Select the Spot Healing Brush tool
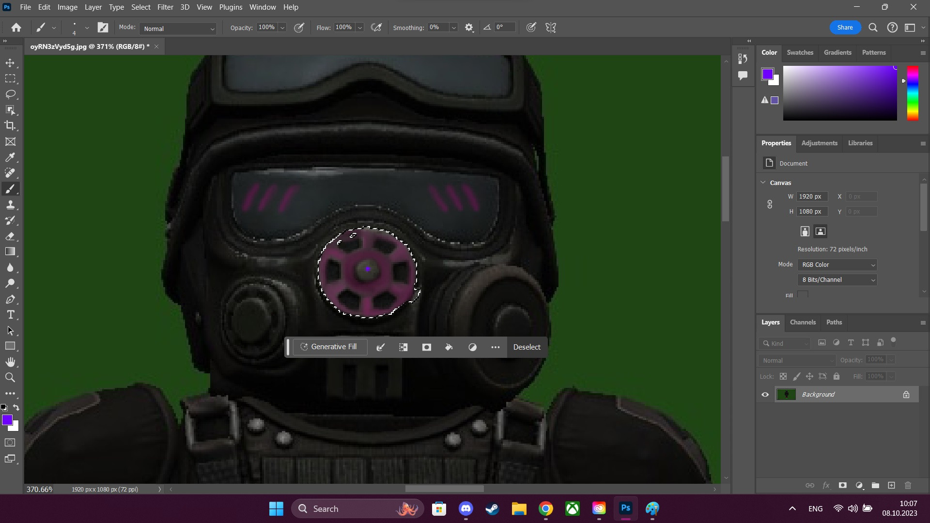930x523 pixels. pyautogui.click(x=10, y=173)
